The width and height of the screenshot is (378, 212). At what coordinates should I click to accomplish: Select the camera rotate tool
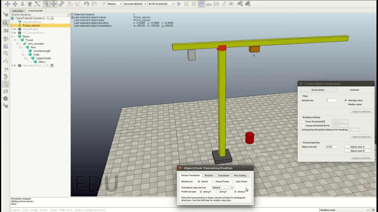click(x=15, y=4)
